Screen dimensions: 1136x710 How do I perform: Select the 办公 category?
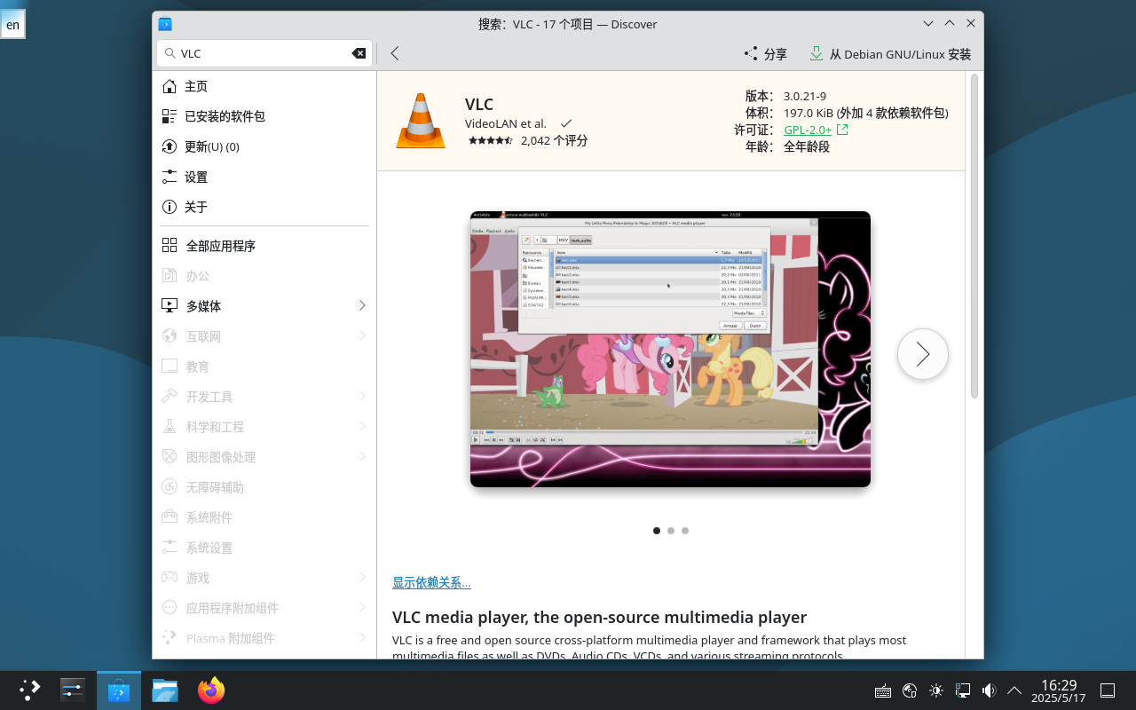[x=264, y=276]
